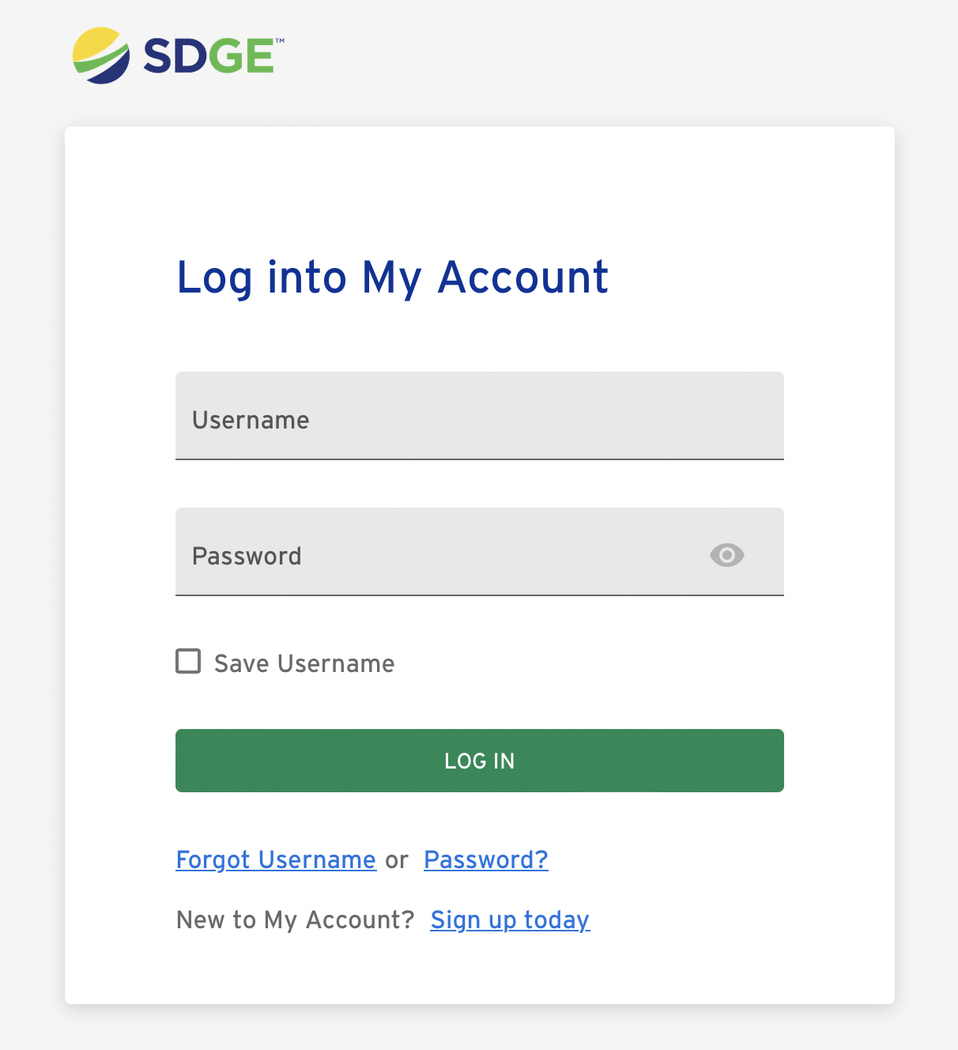Open the Forgot Username link
This screenshot has height=1050, width=958.
[276, 859]
